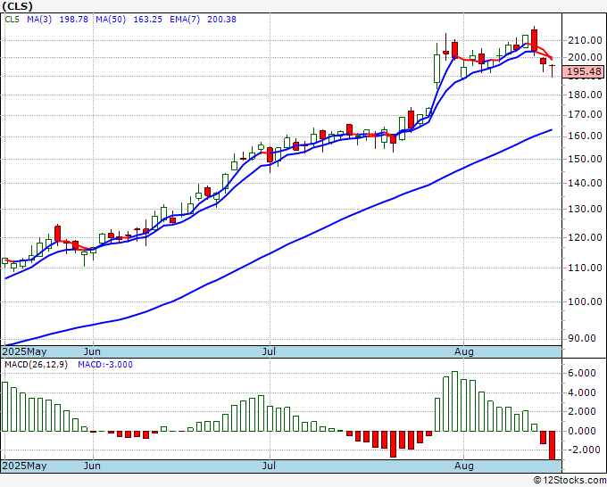The image size is (607, 487).
Task: Click Aug on the MACD date axis
Action: point(464,466)
